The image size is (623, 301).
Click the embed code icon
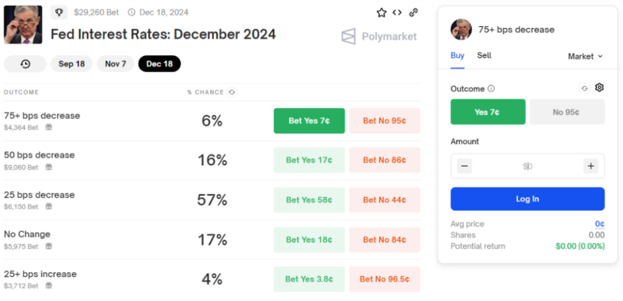coord(397,12)
